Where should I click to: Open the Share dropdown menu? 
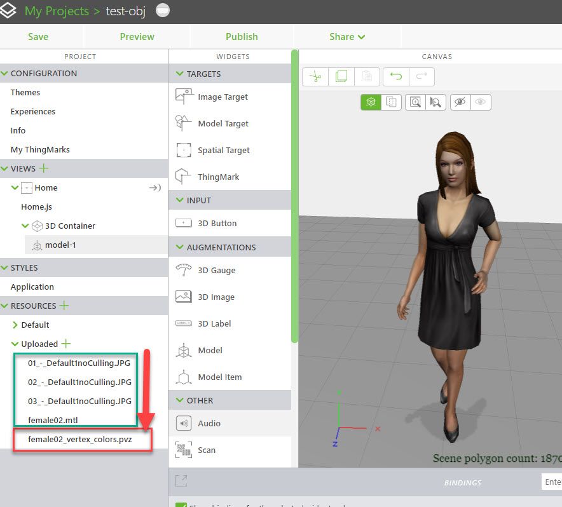pyautogui.click(x=347, y=37)
